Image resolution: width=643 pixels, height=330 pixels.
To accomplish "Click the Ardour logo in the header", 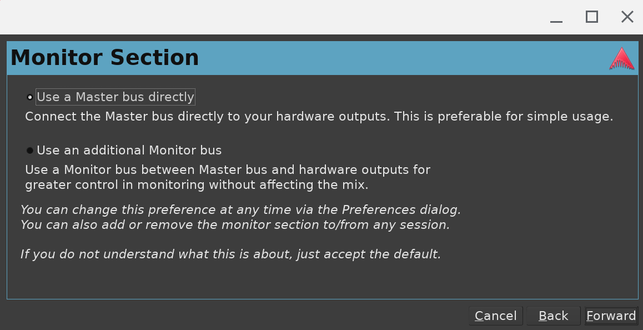I will coord(621,59).
